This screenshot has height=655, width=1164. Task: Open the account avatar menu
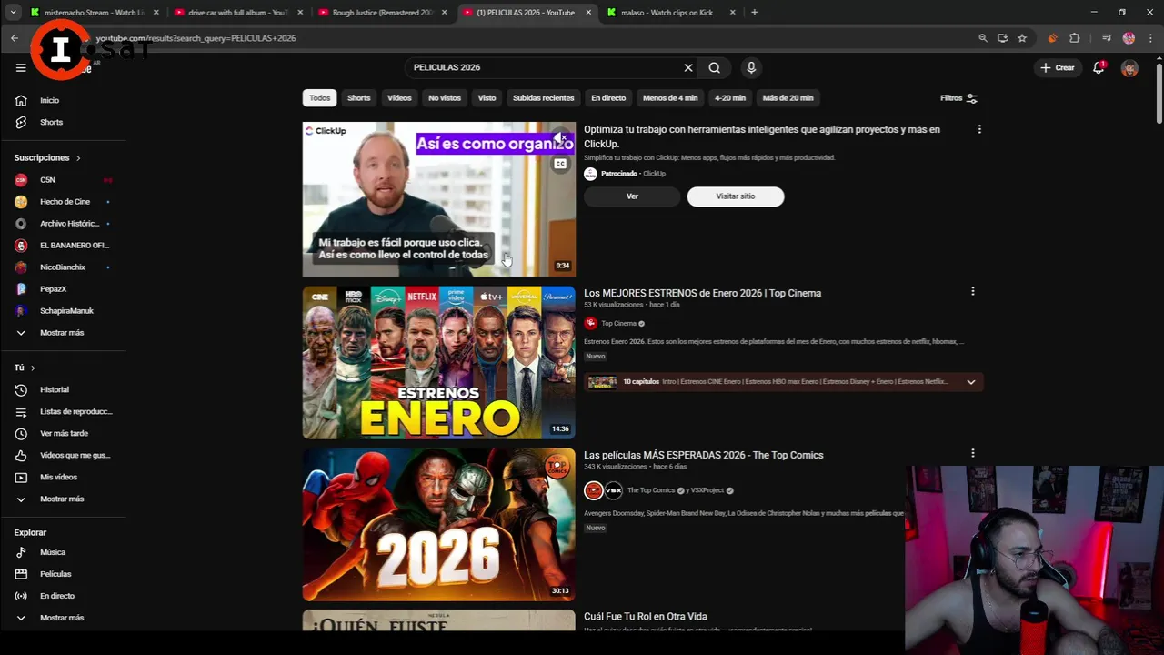click(x=1129, y=67)
